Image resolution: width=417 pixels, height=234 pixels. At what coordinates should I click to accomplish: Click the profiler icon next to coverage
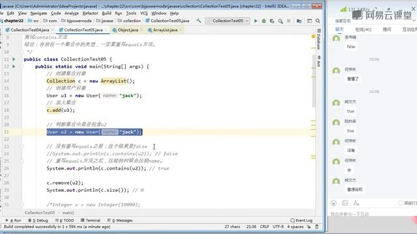tap(280, 21)
